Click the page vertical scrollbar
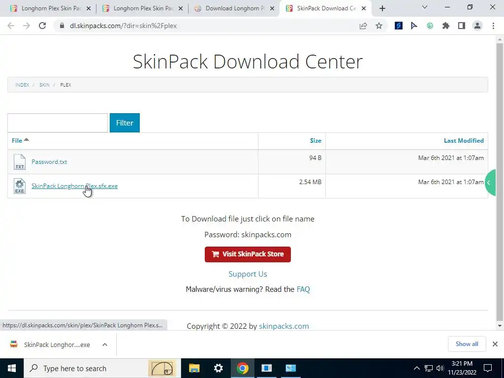 click(500, 182)
